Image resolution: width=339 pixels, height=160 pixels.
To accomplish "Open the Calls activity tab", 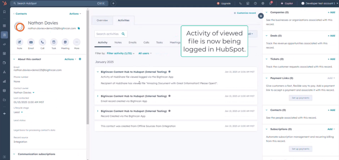I will coord(146,43).
